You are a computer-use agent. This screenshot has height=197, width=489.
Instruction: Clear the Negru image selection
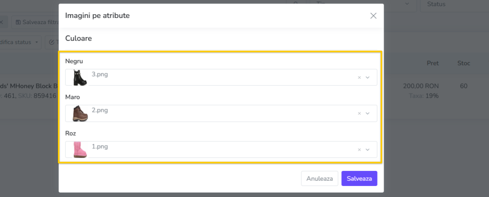(x=359, y=78)
